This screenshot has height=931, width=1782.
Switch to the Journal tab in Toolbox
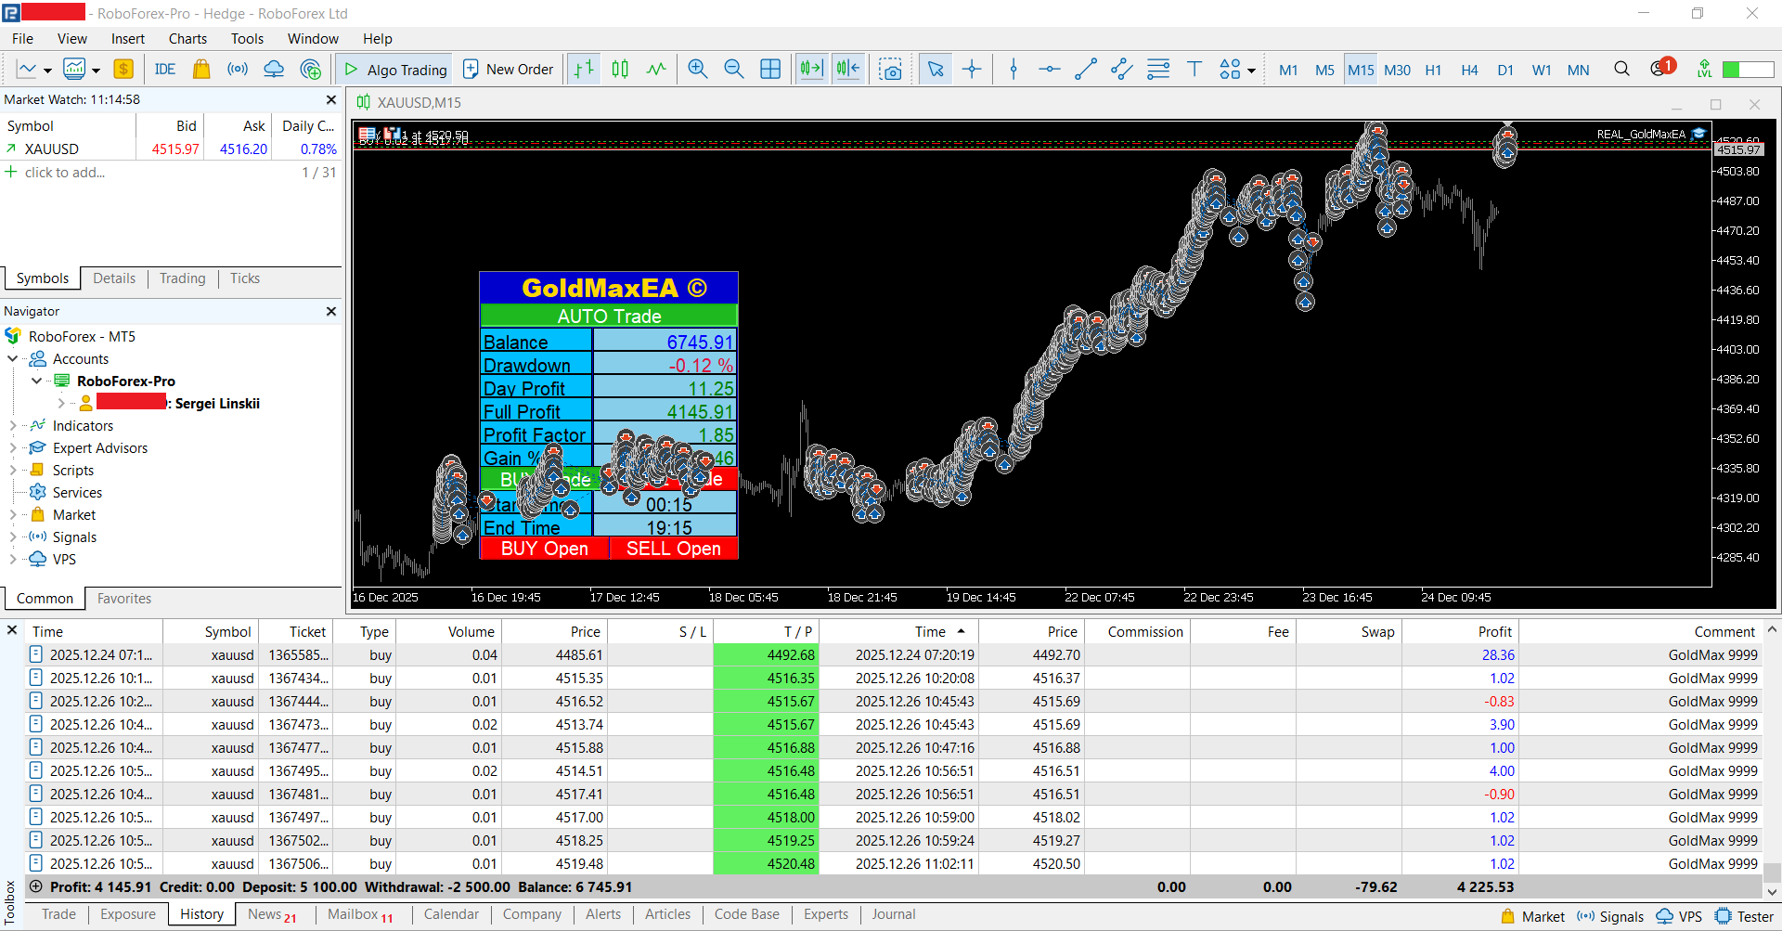click(893, 914)
